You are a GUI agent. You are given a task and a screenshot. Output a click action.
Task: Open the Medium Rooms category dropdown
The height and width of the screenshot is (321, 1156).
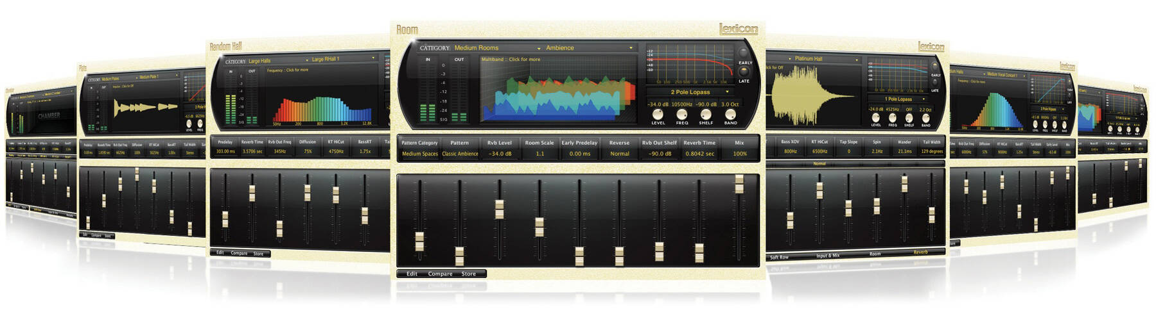point(497,48)
